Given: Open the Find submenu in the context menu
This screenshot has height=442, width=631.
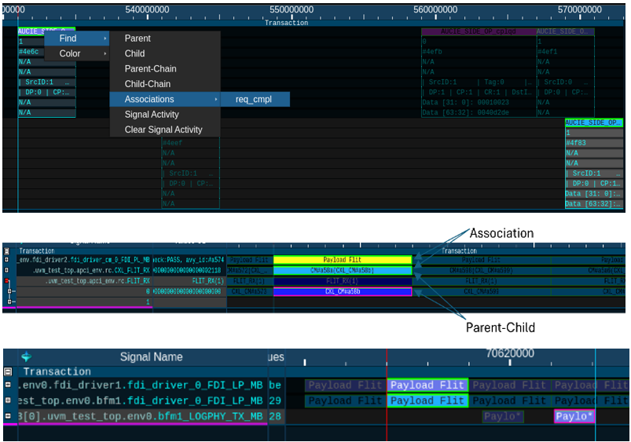Looking at the screenshot, I should coord(76,38).
